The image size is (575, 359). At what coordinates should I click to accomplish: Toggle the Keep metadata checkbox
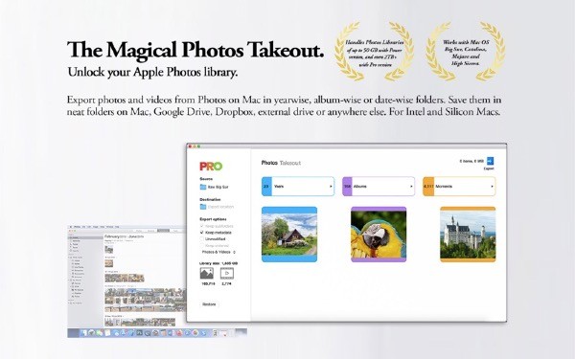[201, 233]
